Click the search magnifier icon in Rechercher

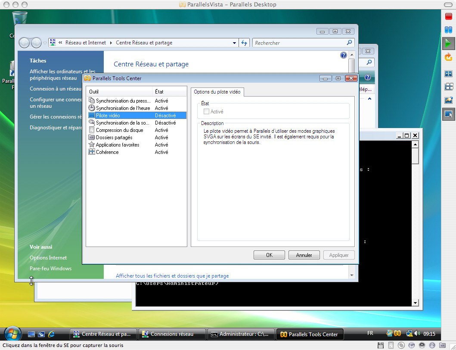pos(349,43)
